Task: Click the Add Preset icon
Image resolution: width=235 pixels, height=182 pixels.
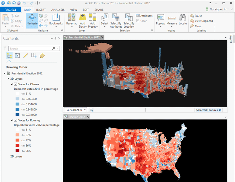Action: (x=93, y=17)
